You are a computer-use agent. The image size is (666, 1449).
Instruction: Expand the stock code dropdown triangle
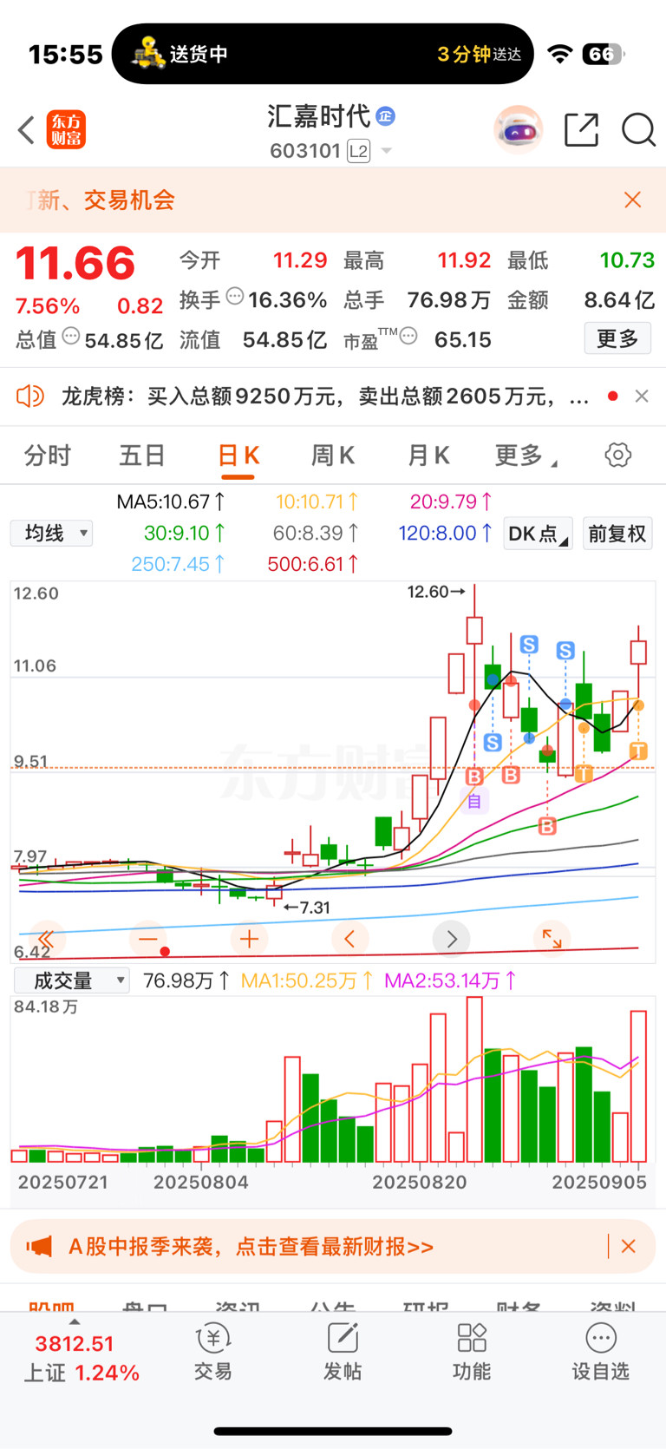pos(387,151)
